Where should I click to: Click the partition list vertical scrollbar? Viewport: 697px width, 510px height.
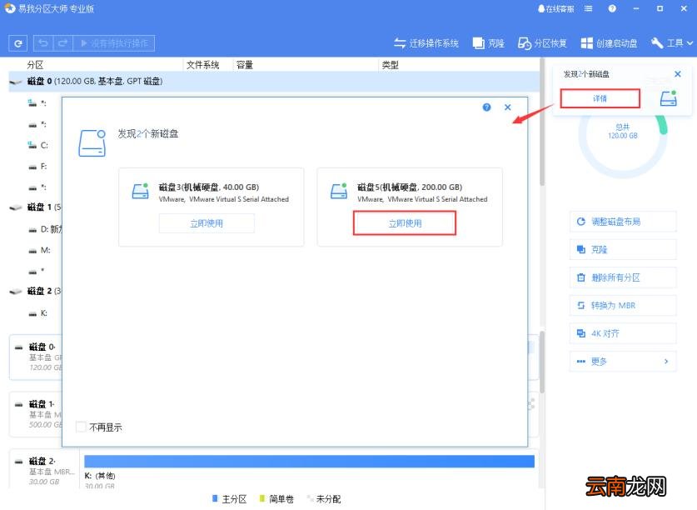click(542, 122)
